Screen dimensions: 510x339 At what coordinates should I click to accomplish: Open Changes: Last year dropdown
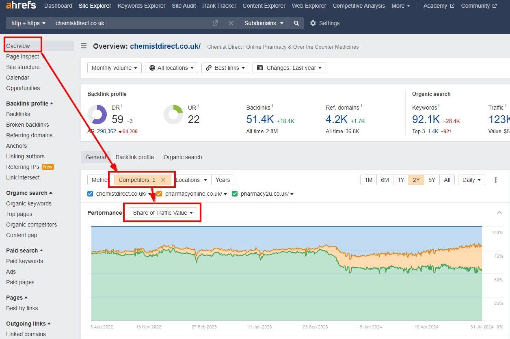tap(289, 68)
